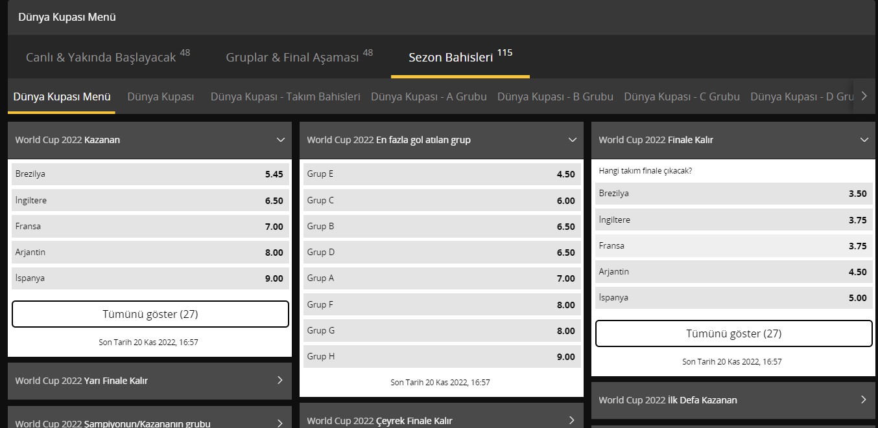Expand the Yarı Finale Kalır section
Viewport: 878px width, 428px height.
[150, 381]
